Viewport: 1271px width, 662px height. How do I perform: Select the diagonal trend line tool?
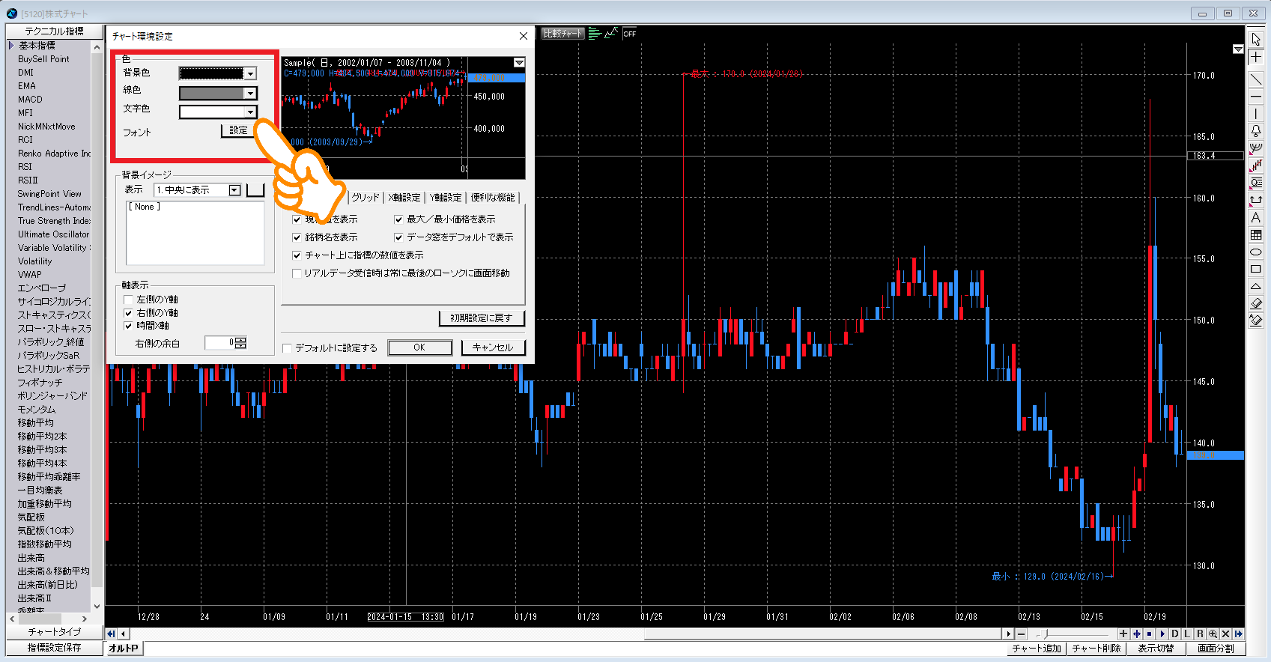[1256, 79]
